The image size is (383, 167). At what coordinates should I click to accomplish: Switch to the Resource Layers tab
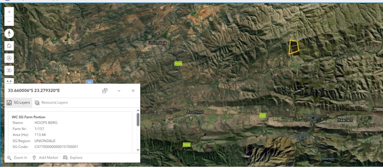coord(51,103)
